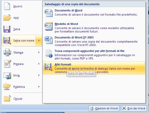The height and width of the screenshot is (113, 149).
Task: Open the Invia menu entry
Action: coord(22,75)
